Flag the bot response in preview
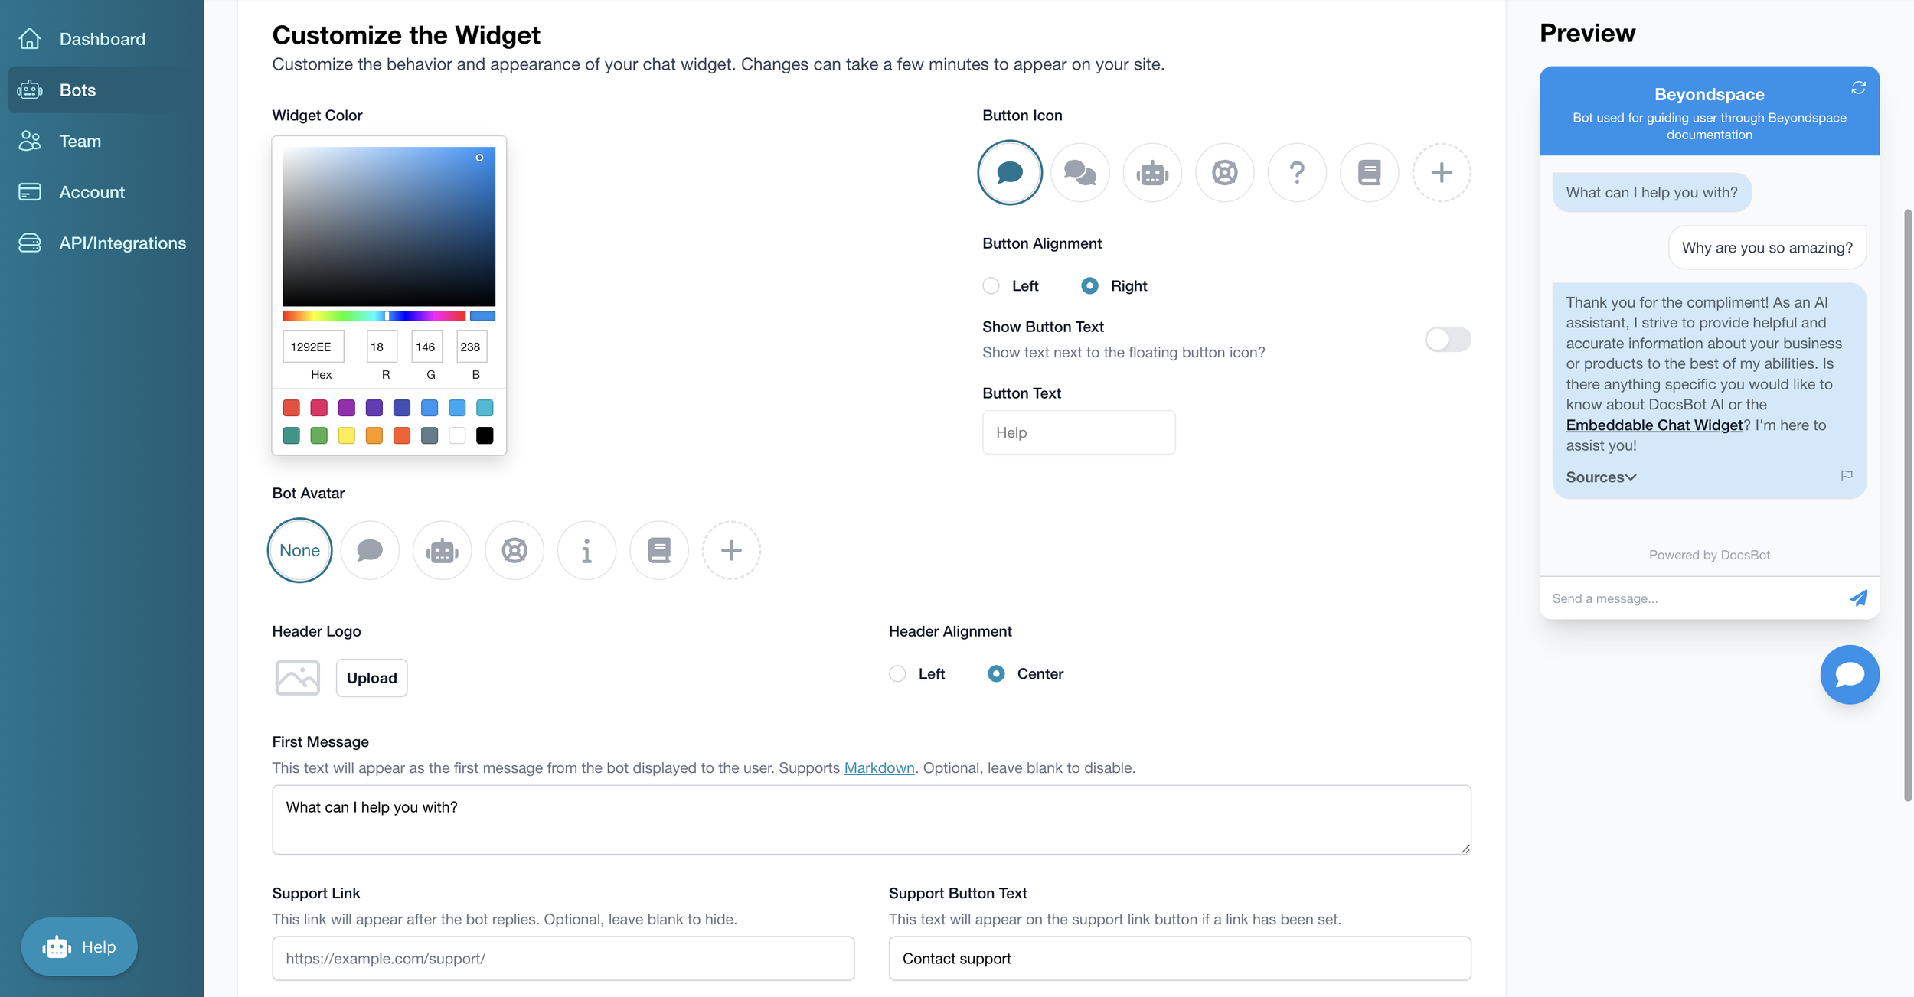Screen dimensions: 1914x997 tap(1847, 475)
